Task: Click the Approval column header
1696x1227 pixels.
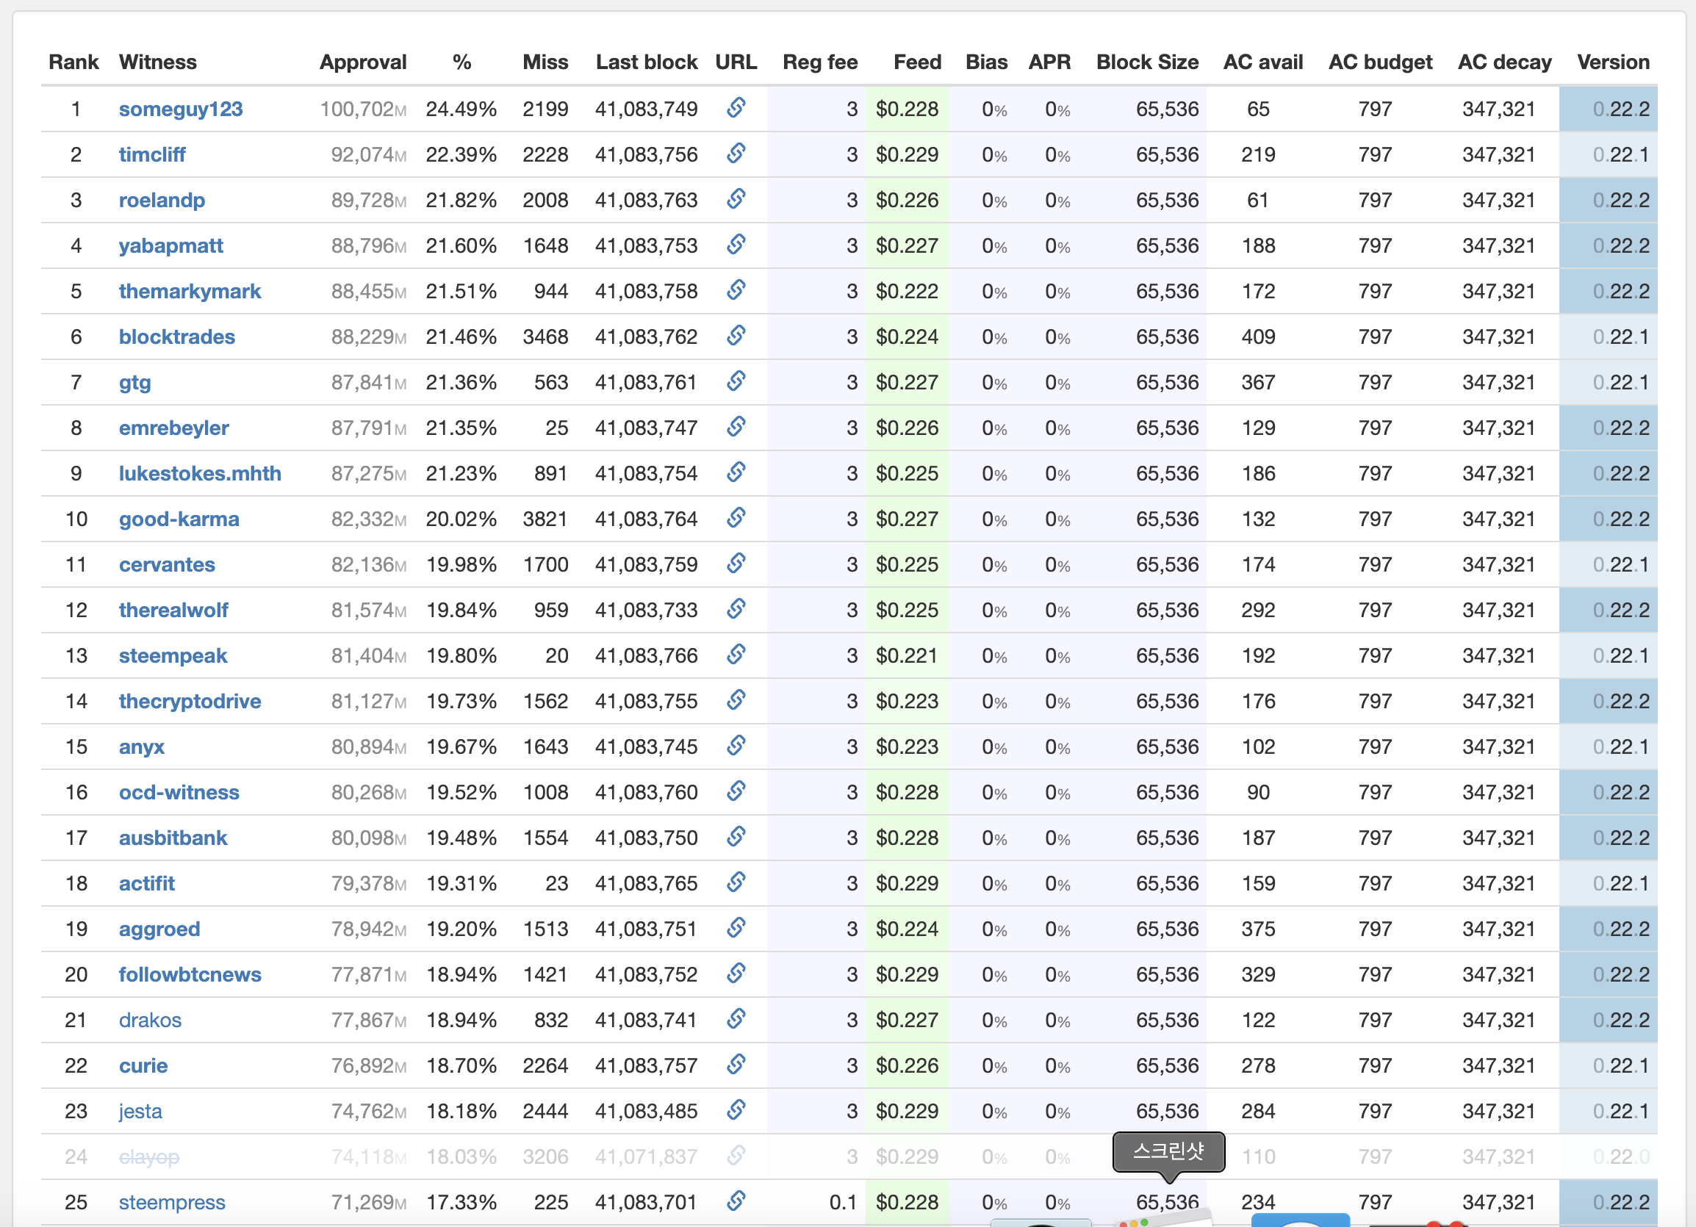Action: [364, 62]
